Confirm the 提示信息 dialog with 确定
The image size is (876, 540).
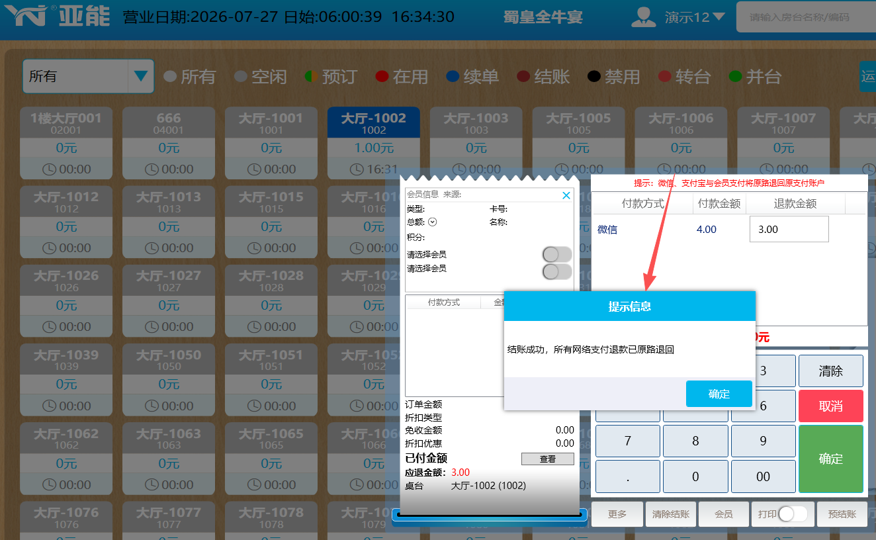pyautogui.click(x=719, y=394)
